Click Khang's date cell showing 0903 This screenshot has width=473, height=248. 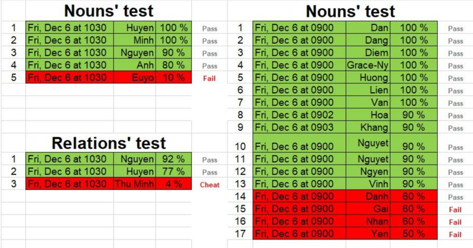(299, 127)
